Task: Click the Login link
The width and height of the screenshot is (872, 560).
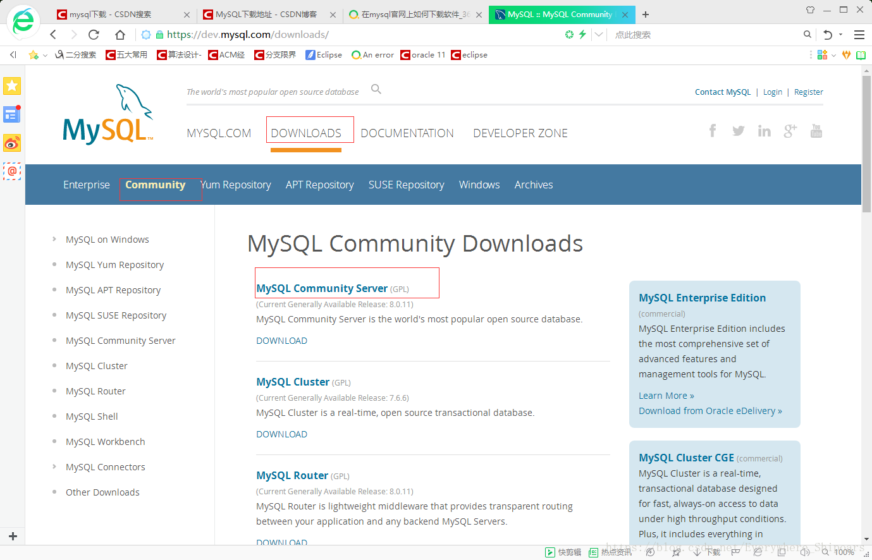Action: click(x=773, y=92)
